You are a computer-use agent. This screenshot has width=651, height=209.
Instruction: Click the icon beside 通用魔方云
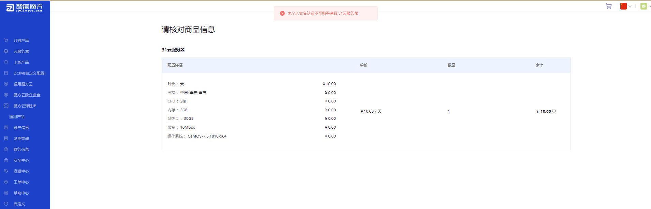tap(6, 84)
